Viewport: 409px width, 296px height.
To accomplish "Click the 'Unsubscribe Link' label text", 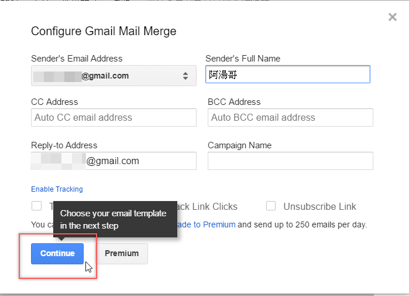I will (x=319, y=206).
